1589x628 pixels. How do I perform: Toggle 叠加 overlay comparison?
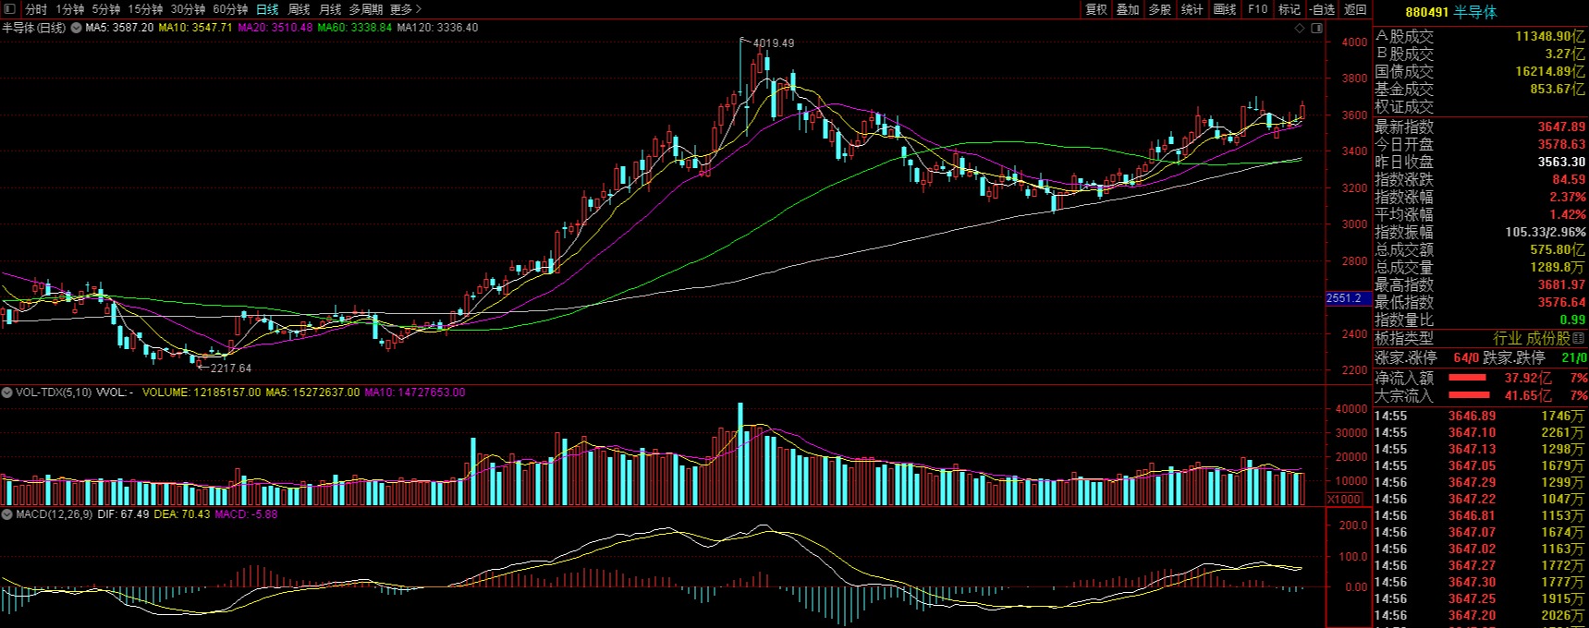pyautogui.click(x=1128, y=9)
